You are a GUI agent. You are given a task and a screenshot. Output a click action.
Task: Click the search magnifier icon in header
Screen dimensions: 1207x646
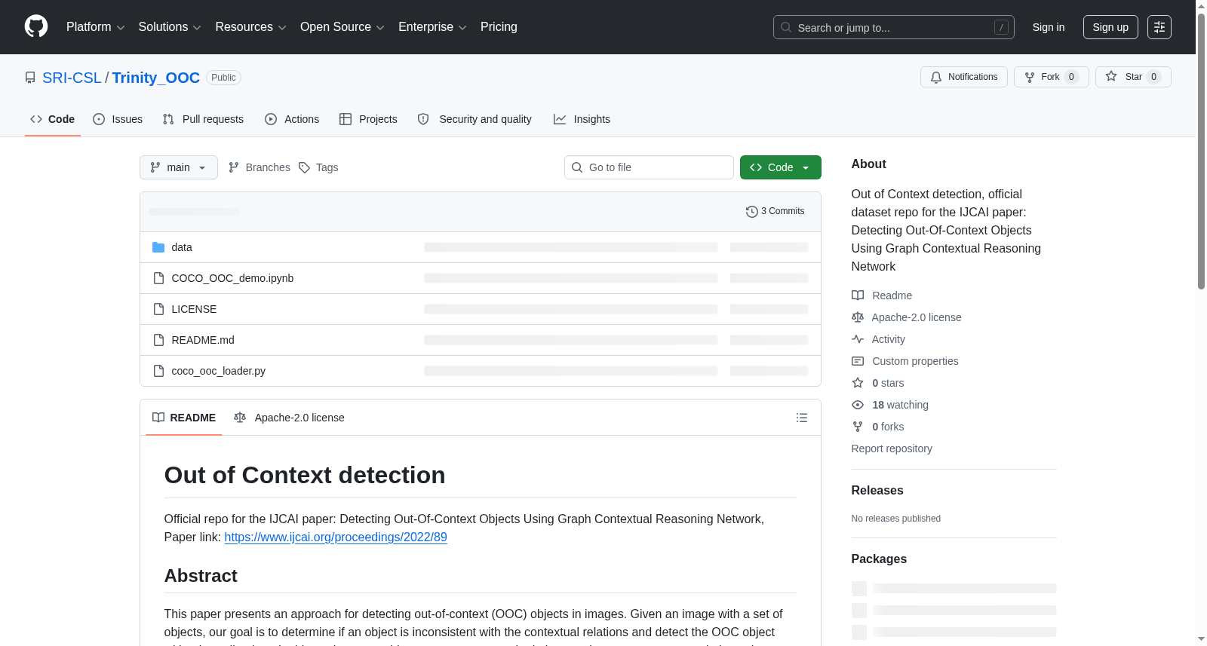click(786, 27)
